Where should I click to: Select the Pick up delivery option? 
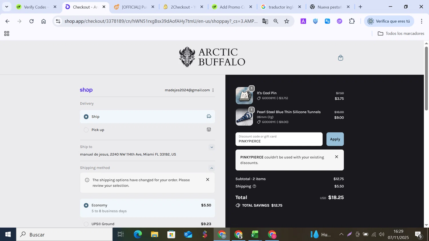tap(147, 130)
